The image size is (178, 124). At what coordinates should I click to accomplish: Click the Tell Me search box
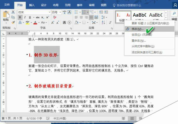point(127,5)
